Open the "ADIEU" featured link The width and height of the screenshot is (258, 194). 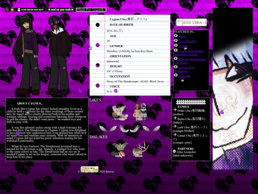183,46
